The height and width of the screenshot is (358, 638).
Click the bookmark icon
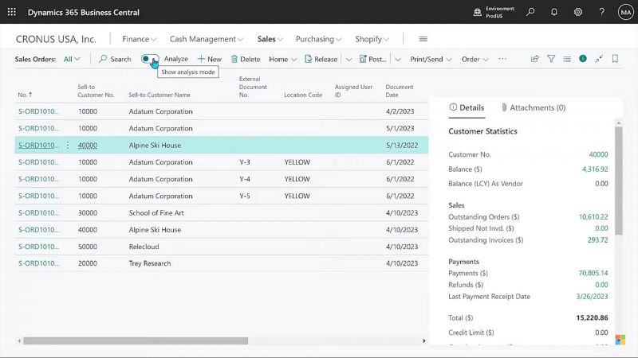tap(615, 59)
